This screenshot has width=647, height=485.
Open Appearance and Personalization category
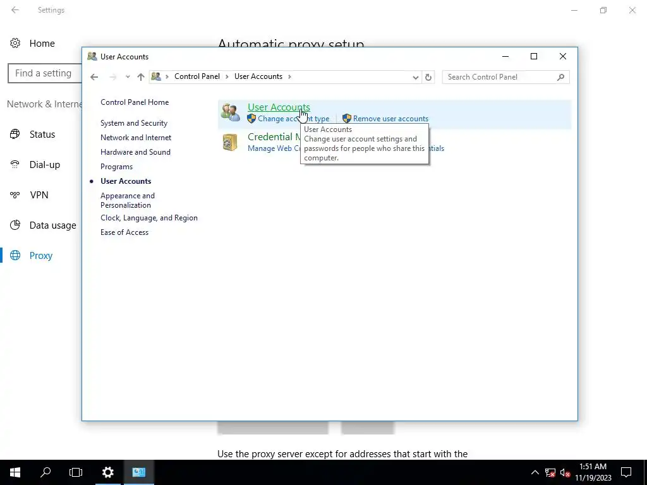coord(128,200)
